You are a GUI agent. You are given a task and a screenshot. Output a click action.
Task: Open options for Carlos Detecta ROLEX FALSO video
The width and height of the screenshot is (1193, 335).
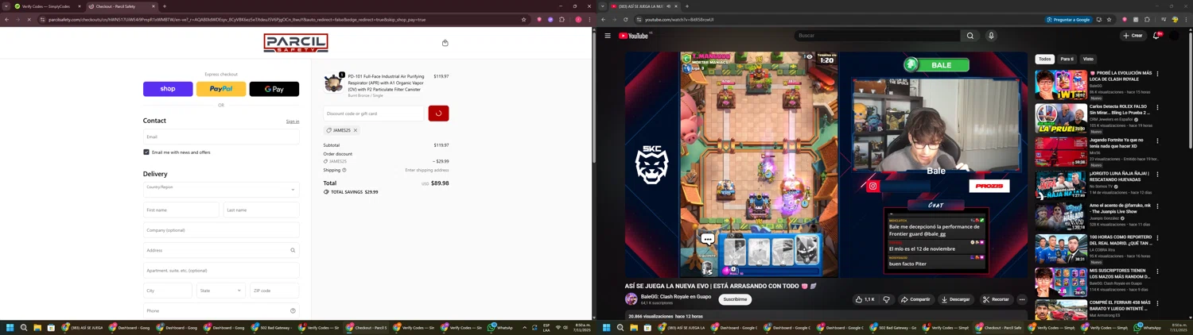(x=1157, y=107)
